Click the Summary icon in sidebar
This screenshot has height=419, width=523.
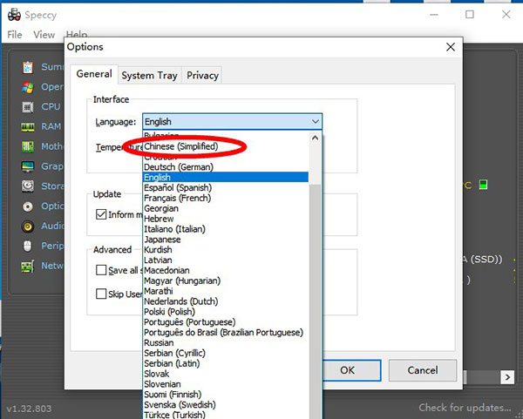pos(28,67)
